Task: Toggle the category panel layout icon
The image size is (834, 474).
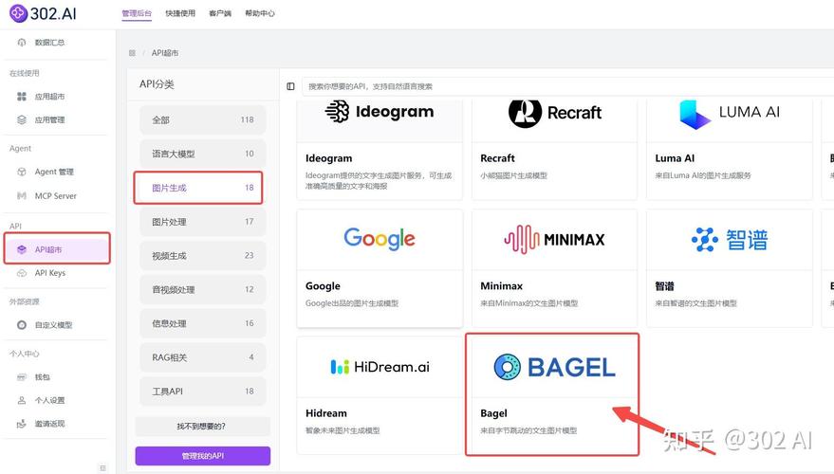Action: pos(290,86)
